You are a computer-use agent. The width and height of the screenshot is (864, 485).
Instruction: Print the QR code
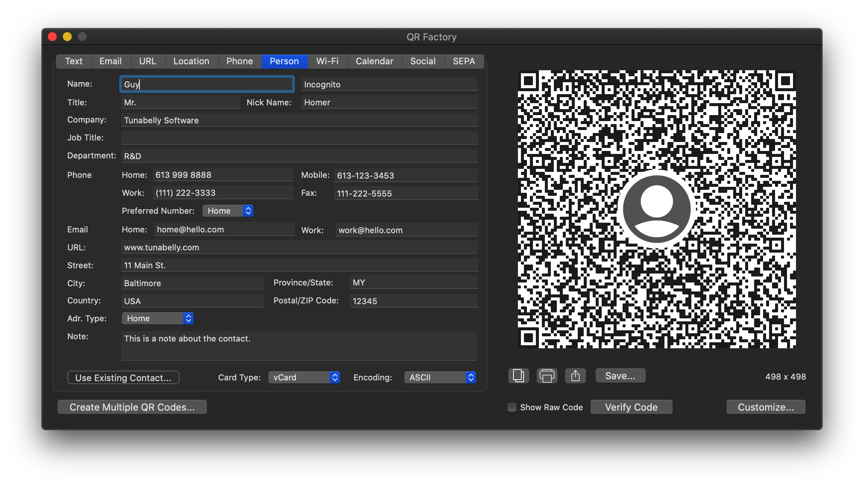(547, 376)
